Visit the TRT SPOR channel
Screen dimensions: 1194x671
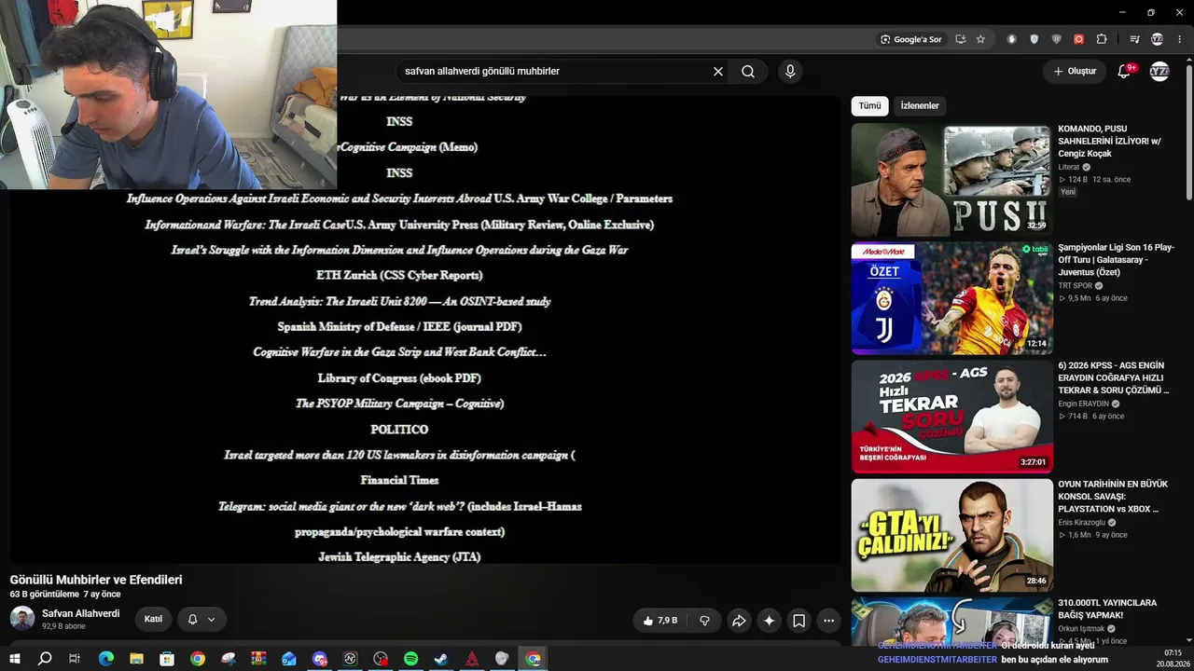1075,285
